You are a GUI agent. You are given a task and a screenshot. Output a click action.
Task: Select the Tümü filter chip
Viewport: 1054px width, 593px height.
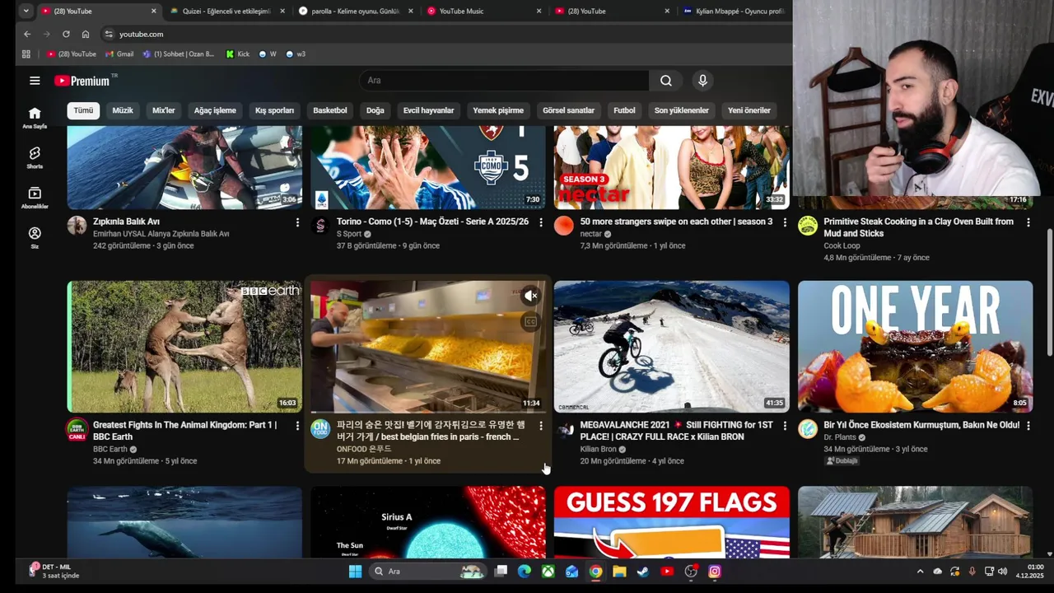click(x=83, y=110)
